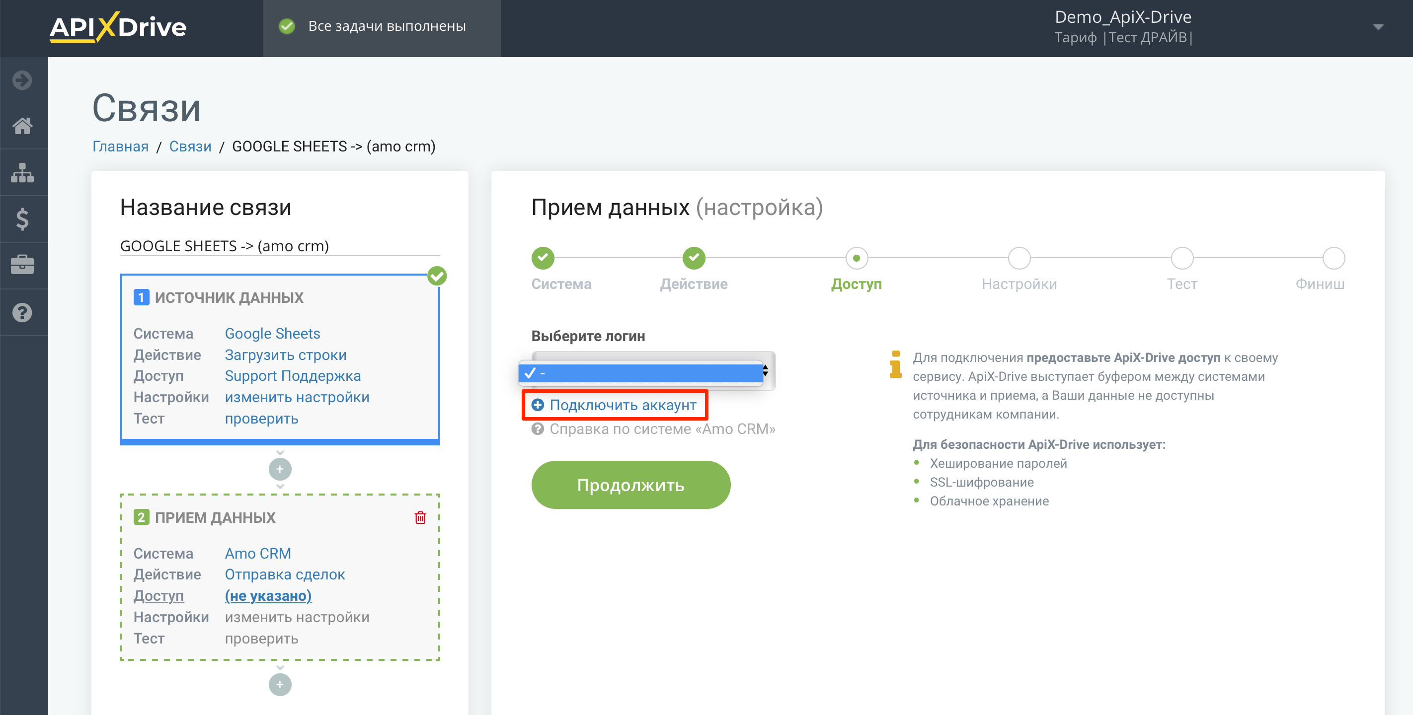The image size is (1413, 715).
Task: Click the plus icon beside Подключить аккаунт
Action: click(x=538, y=405)
